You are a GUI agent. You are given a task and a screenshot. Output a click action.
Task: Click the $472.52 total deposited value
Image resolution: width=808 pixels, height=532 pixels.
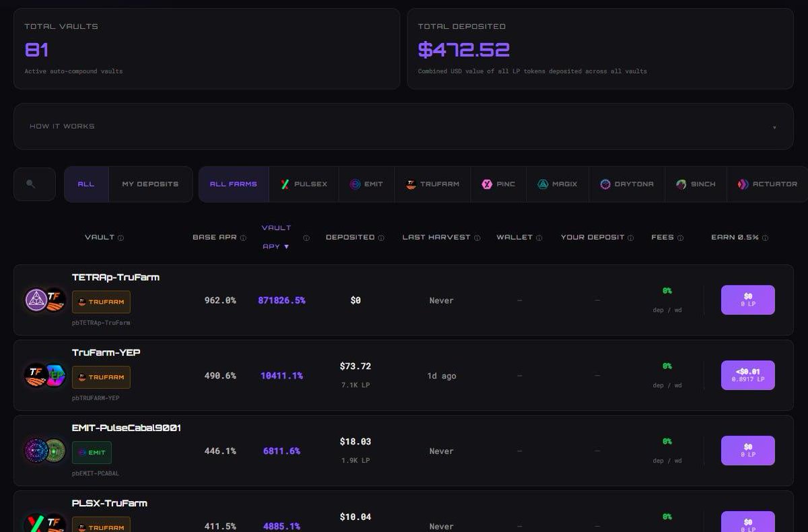point(464,49)
